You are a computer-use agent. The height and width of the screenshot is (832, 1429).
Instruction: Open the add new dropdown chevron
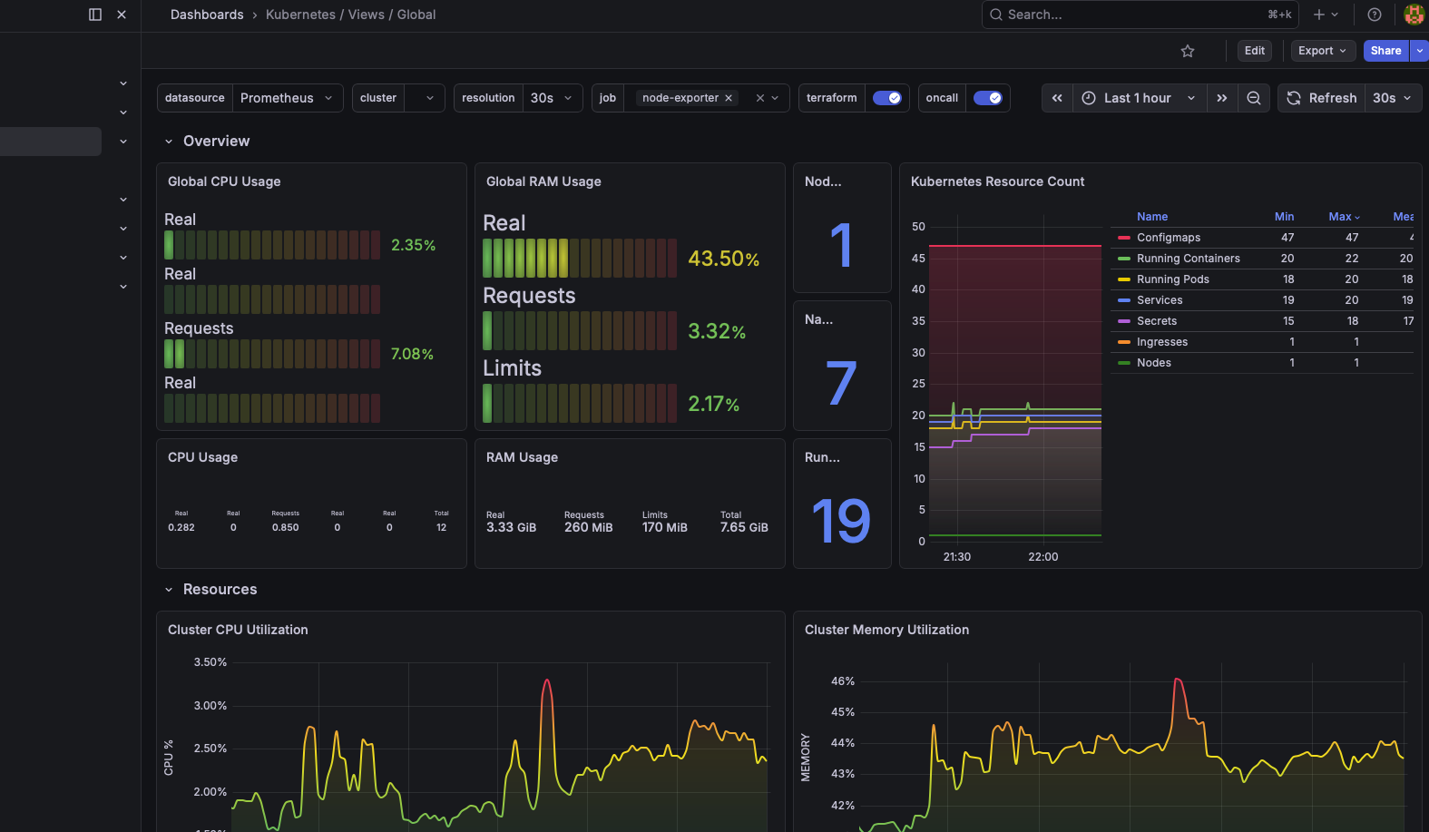(1335, 15)
